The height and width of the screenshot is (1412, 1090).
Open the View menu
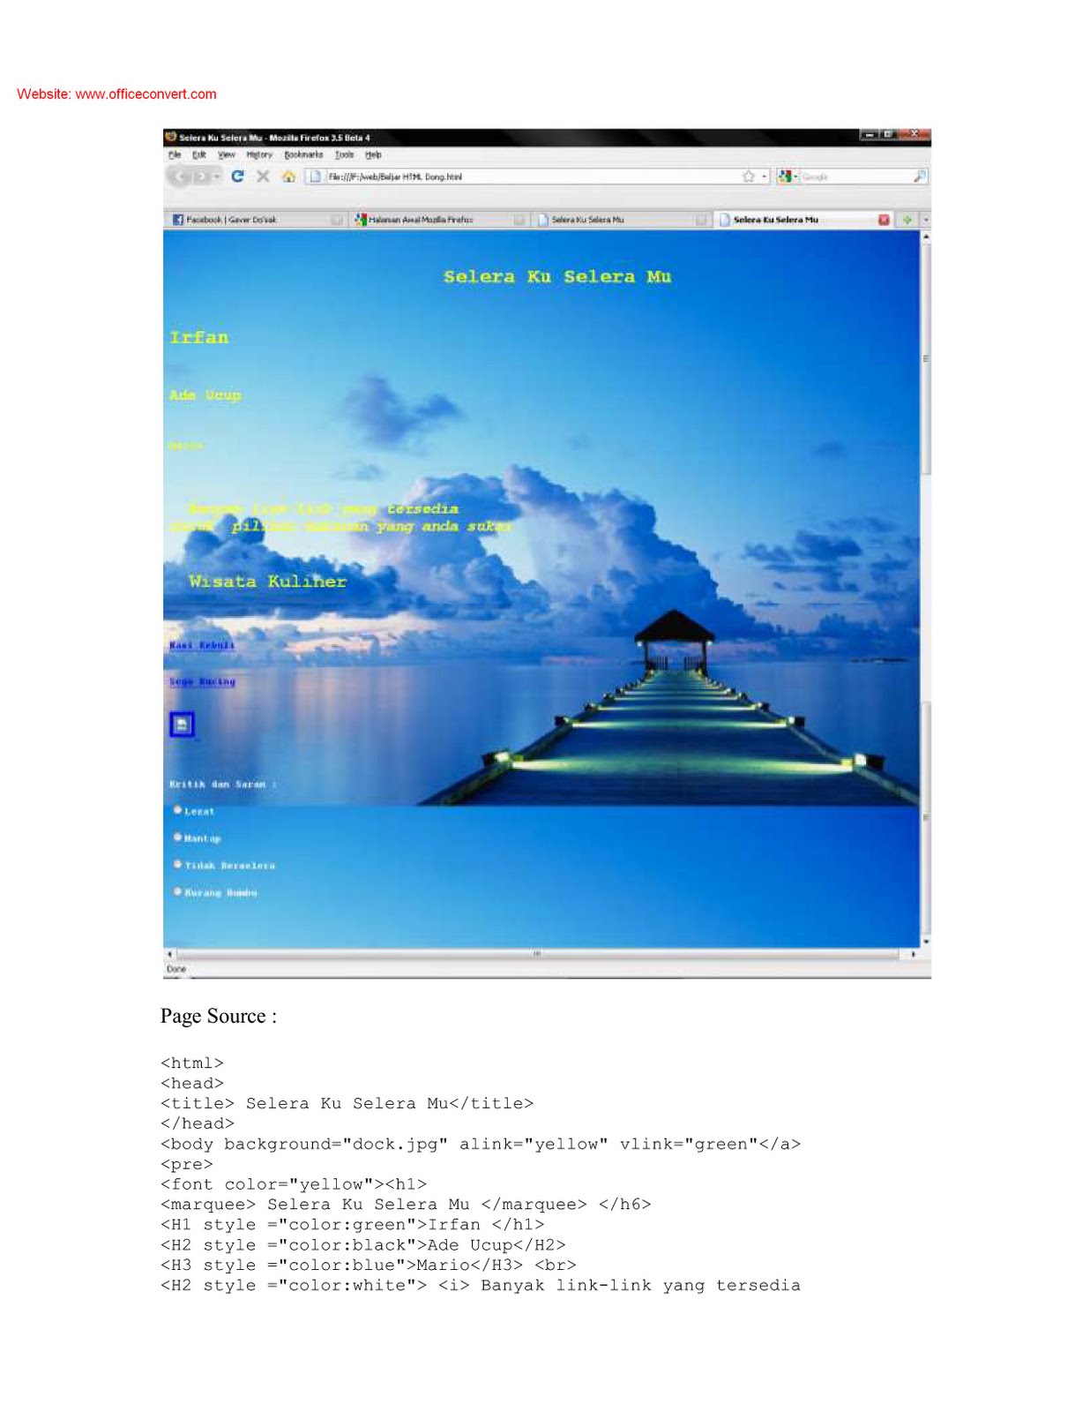pos(227,154)
